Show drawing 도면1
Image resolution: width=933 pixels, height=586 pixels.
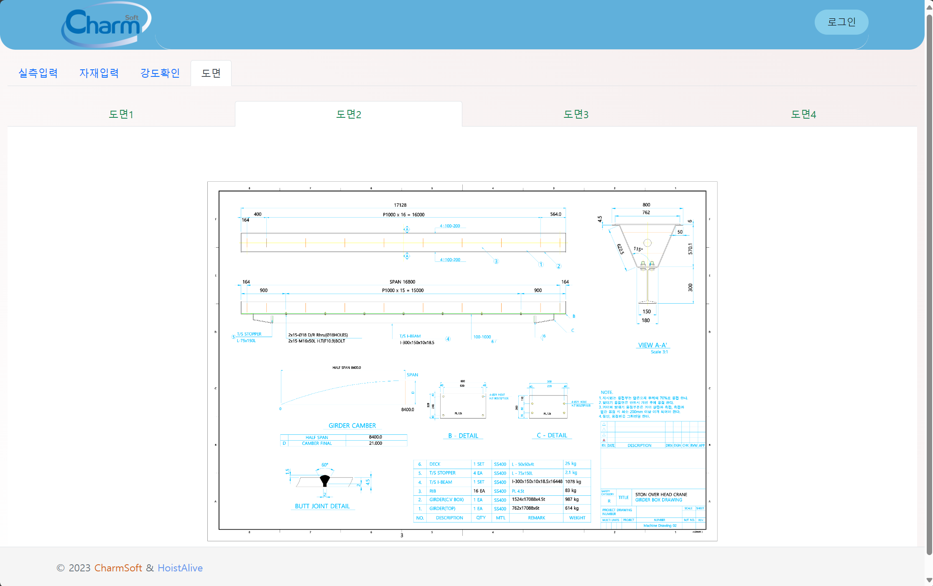click(x=121, y=114)
